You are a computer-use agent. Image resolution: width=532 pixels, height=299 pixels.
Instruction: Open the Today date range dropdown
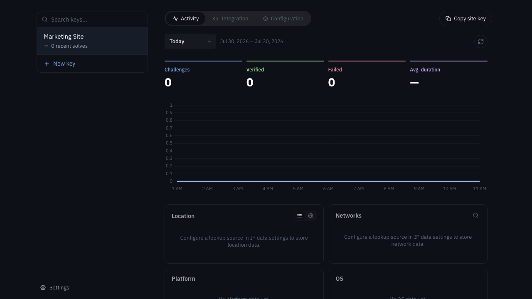click(190, 42)
